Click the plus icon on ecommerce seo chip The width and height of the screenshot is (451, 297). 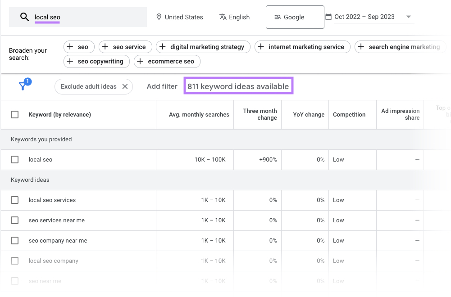click(139, 62)
